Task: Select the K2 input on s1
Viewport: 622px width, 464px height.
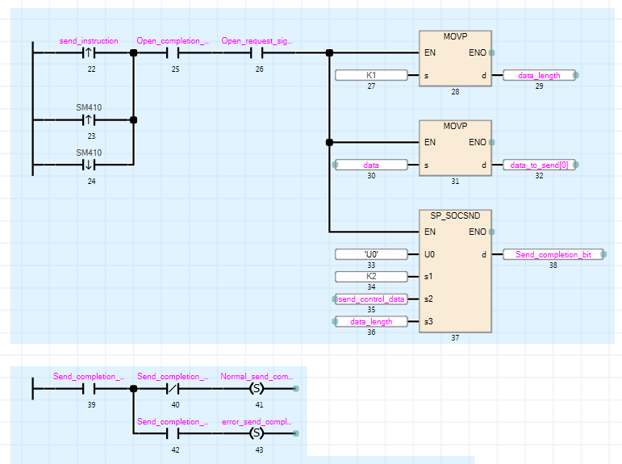Action: coord(371,277)
